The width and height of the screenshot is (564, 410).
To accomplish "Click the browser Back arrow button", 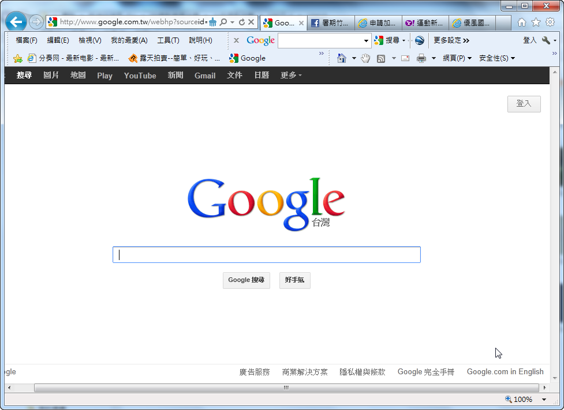I will (x=16, y=22).
